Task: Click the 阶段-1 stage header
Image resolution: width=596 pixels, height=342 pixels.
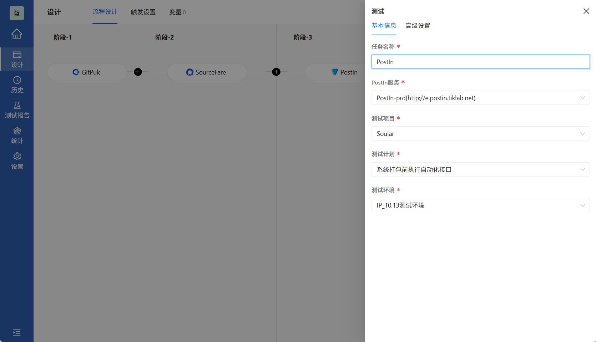Action: click(x=63, y=37)
